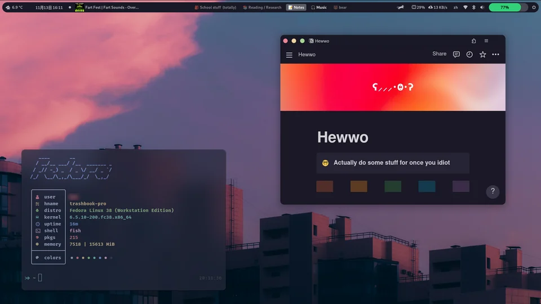The height and width of the screenshot is (304, 541).
Task: Click the media album art thumbnail
Action: click(79, 7)
